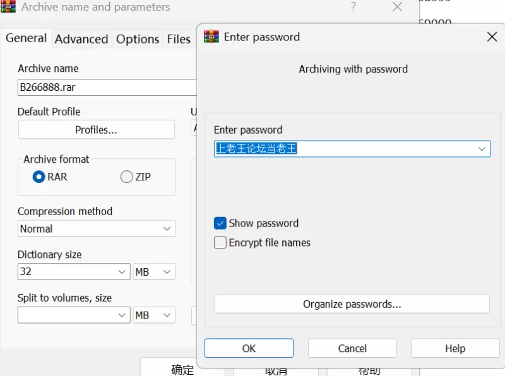Open the Dictionary size value dropdown
Image resolution: width=505 pixels, height=376 pixels.
(74, 272)
